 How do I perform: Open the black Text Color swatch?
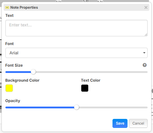coord(85,88)
